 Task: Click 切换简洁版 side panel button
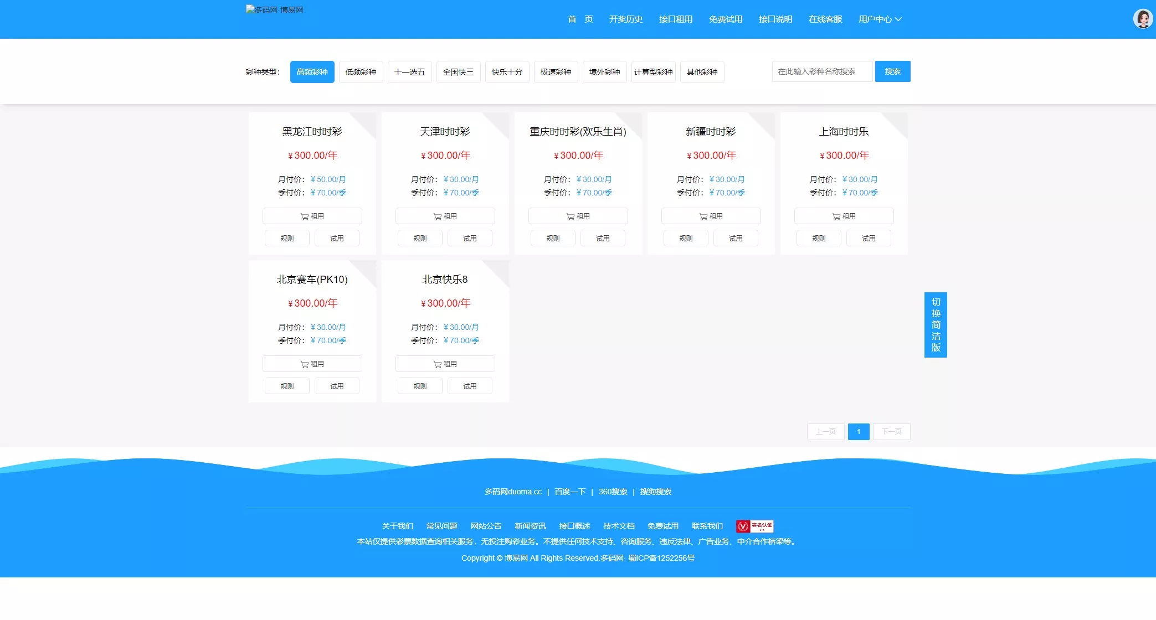[936, 325]
